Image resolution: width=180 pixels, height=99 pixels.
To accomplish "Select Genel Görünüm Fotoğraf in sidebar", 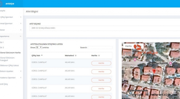I will 7,59.
